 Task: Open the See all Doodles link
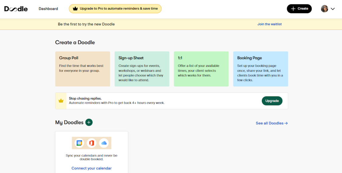[272, 123]
